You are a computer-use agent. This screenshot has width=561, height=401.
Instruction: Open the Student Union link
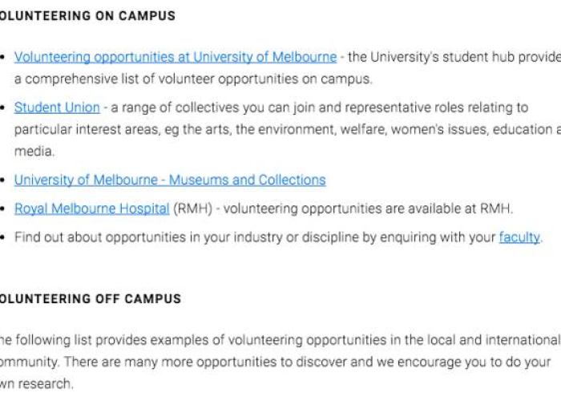57,107
